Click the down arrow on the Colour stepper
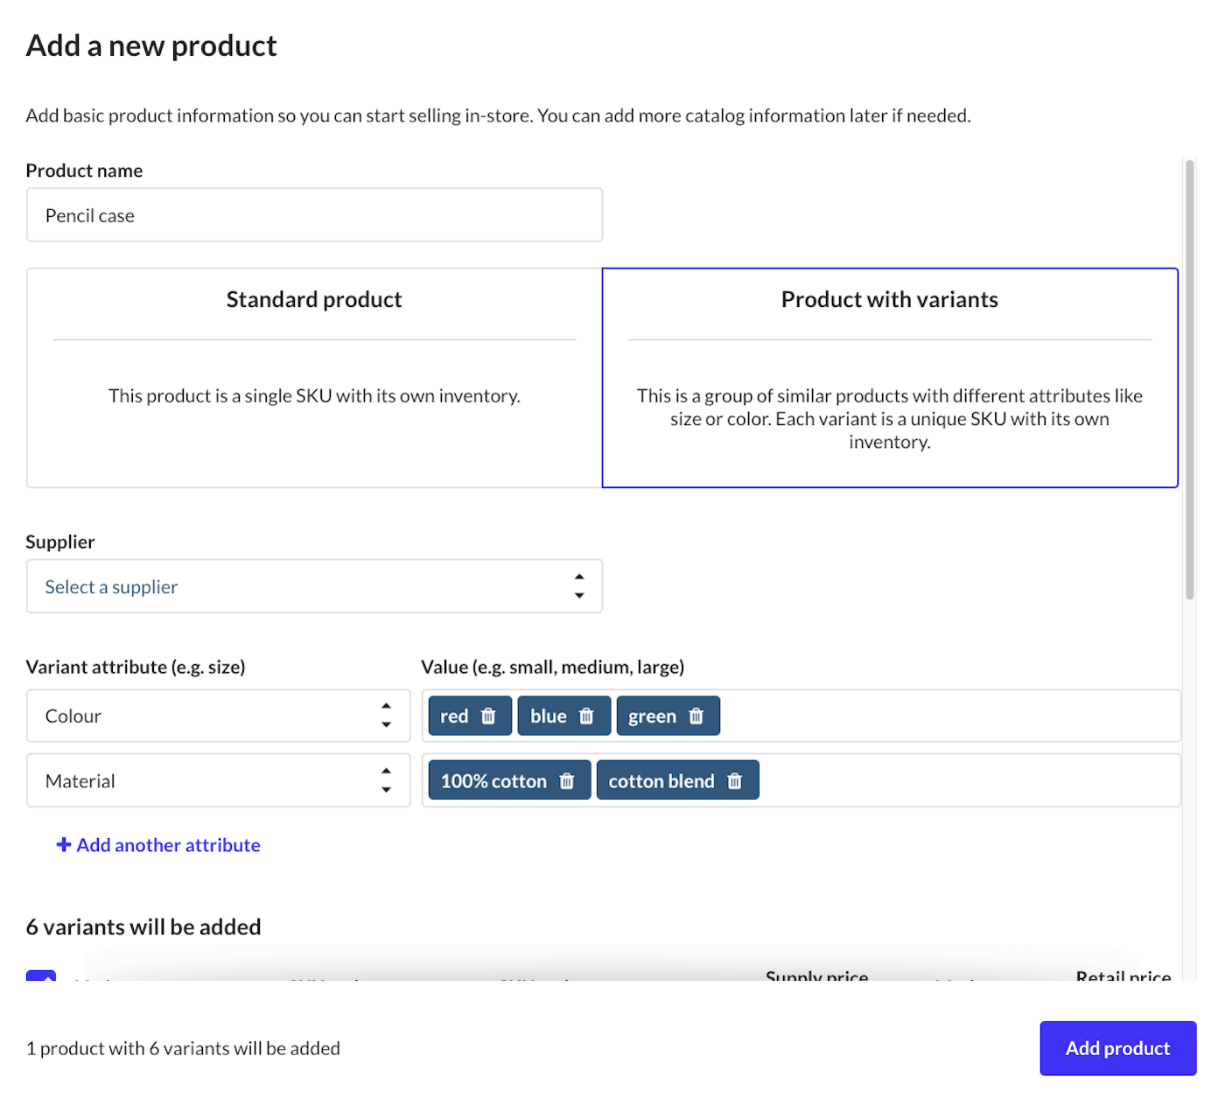This screenshot has width=1225, height=1098. pyautogui.click(x=386, y=724)
